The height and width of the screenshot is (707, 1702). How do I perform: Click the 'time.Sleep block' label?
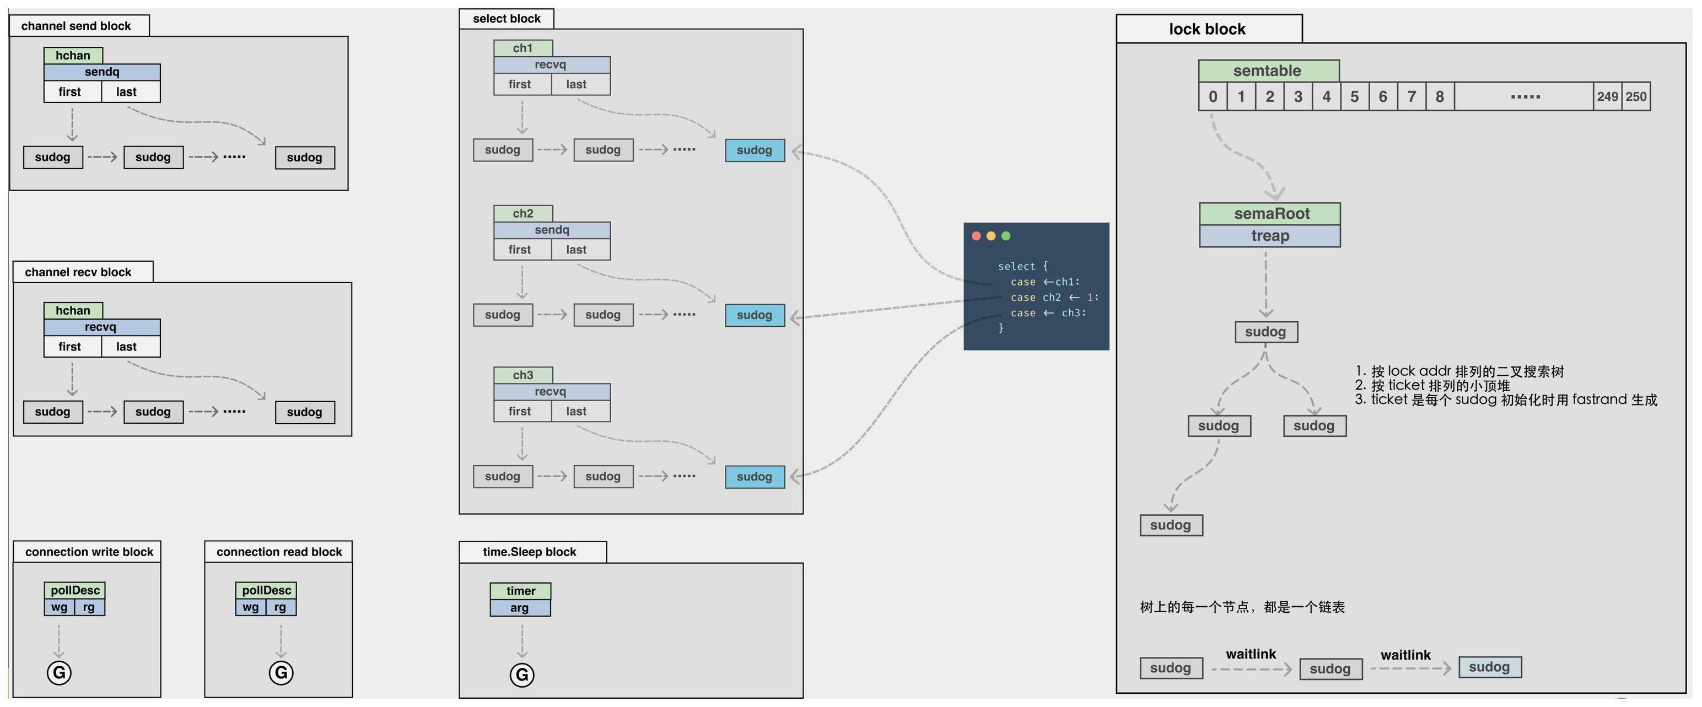[x=529, y=552]
